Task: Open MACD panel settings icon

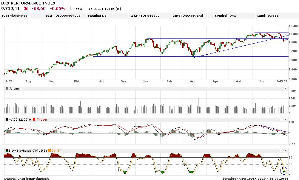Action: click(281, 119)
